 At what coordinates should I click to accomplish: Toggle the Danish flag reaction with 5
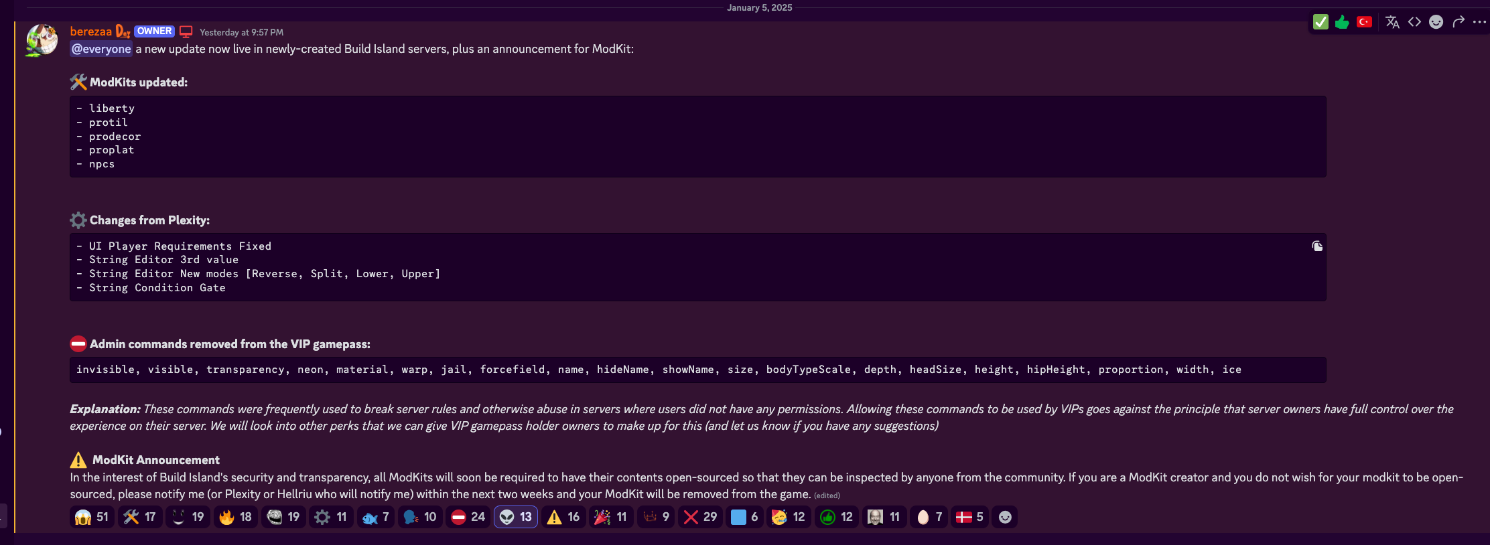pos(970,517)
